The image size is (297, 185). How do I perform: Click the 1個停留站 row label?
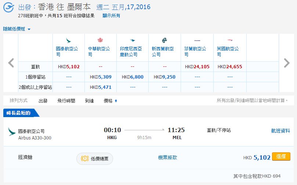(35, 77)
